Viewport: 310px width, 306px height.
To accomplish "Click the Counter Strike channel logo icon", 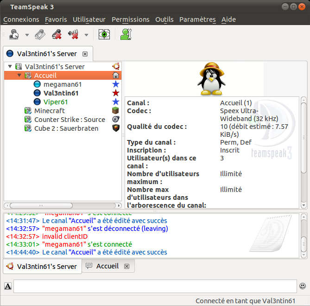I will 116,119.
